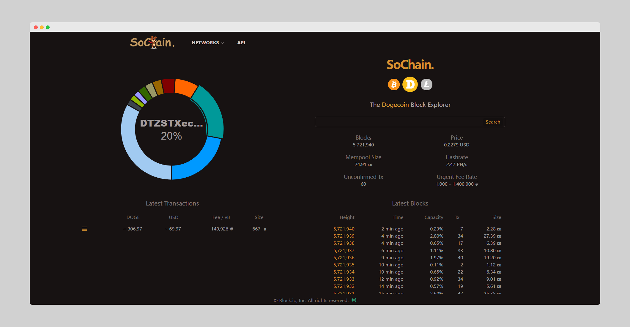Image resolution: width=630 pixels, height=327 pixels.
Task: Open the API menu item
Action: [x=241, y=43]
